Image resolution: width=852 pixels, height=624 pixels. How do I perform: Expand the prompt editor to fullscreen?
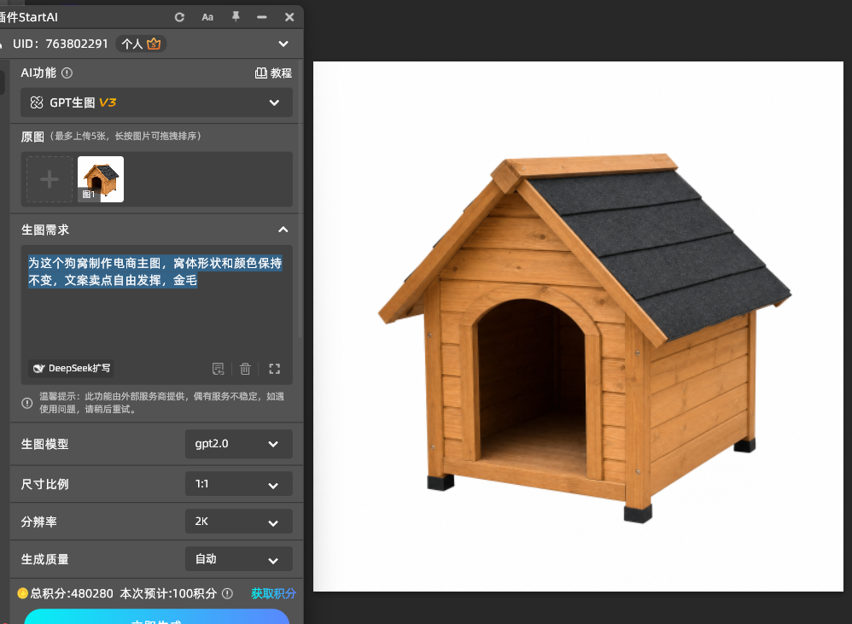pos(274,369)
